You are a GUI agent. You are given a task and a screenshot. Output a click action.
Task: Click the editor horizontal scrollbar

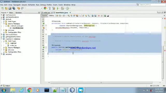[x=101, y=83]
